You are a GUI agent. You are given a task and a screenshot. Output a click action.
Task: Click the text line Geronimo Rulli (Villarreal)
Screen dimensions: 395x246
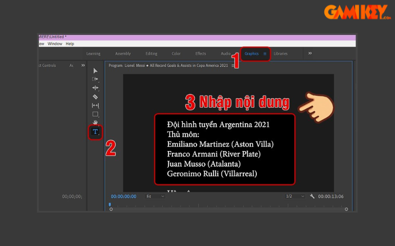click(212, 174)
